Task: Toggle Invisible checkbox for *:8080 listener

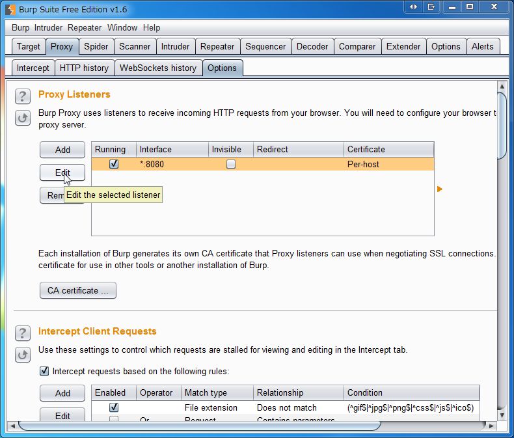Action: 231,164
